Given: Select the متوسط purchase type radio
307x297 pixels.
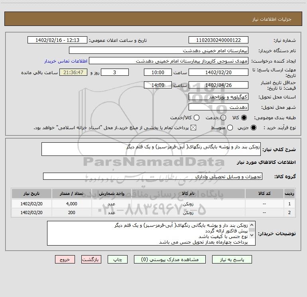Looking at the screenshot, I should (x=230, y=128).
